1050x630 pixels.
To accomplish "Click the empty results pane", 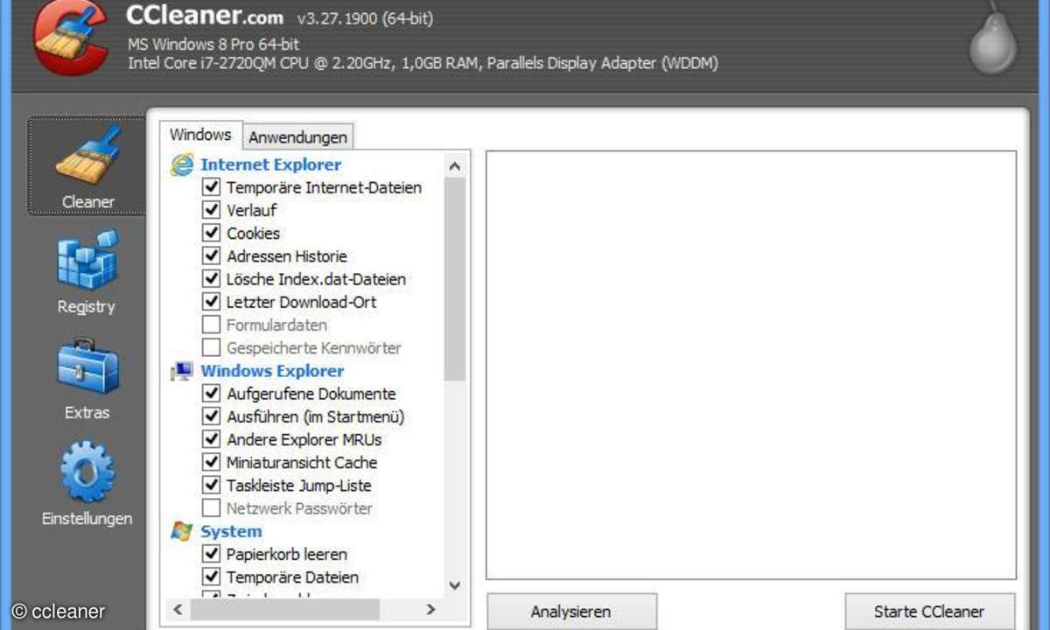I will click(752, 365).
